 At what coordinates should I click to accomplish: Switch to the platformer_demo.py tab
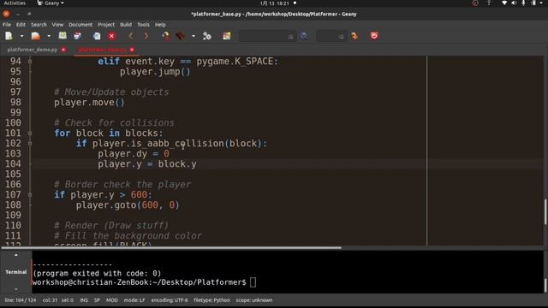33,50
